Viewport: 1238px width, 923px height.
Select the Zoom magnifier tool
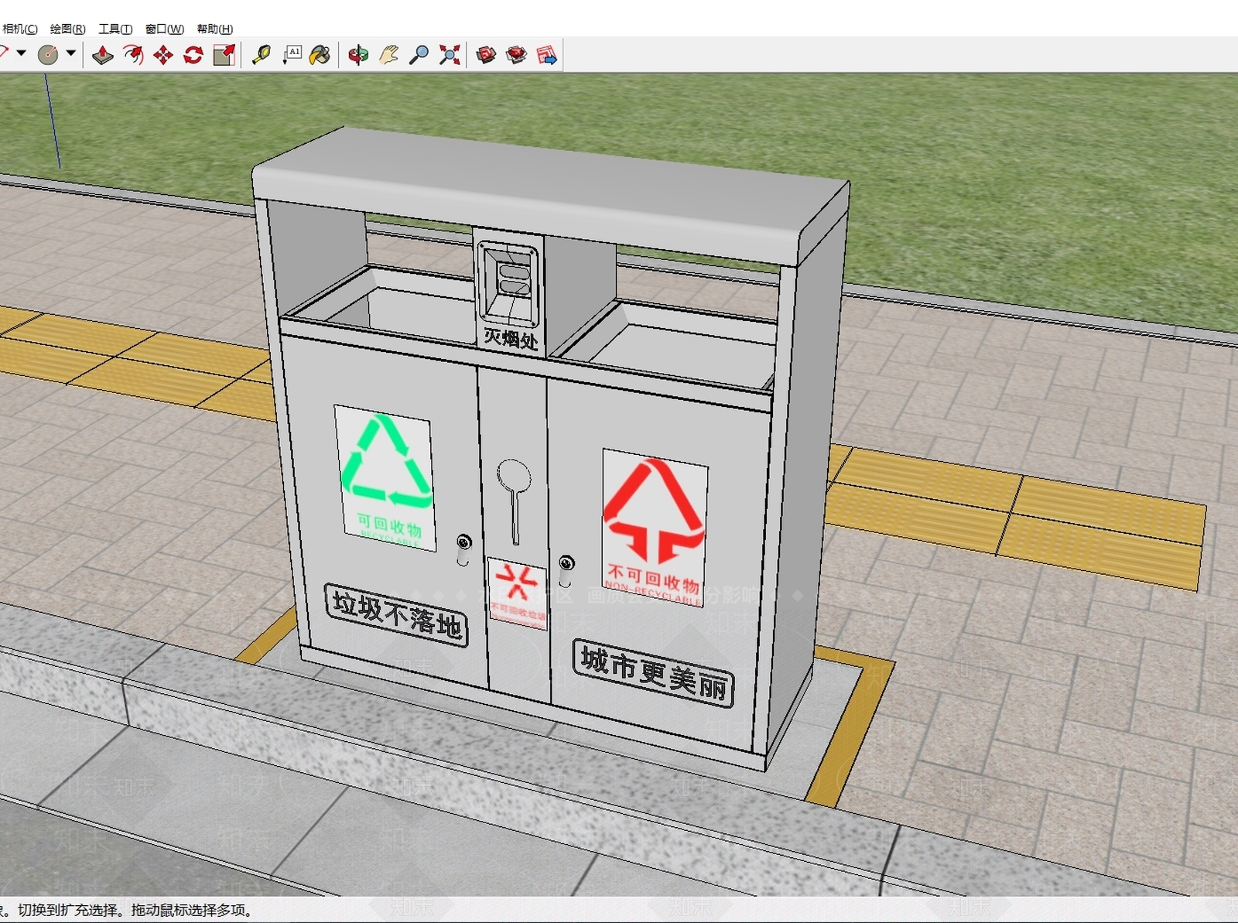[419, 55]
